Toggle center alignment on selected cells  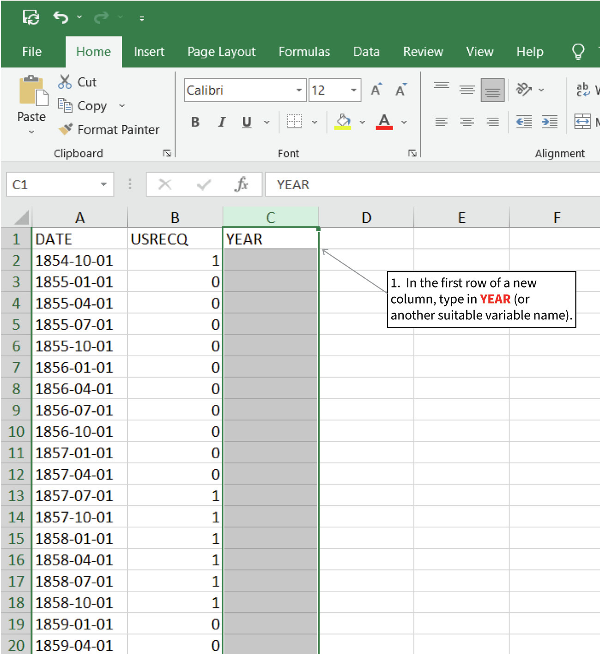pyautogui.click(x=467, y=122)
